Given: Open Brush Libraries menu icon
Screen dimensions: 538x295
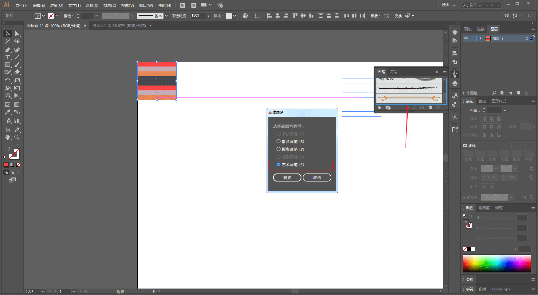Looking at the screenshot, I should (x=380, y=108).
